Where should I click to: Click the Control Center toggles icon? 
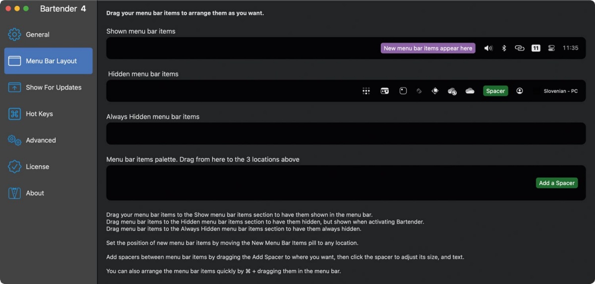(551, 48)
